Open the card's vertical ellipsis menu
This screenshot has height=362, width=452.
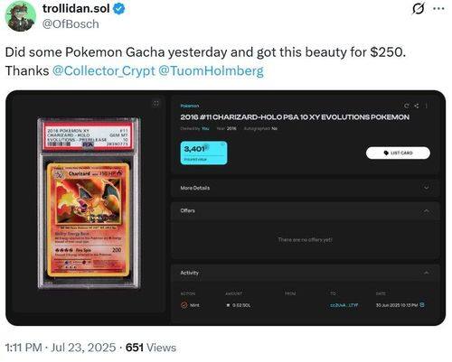point(427,106)
